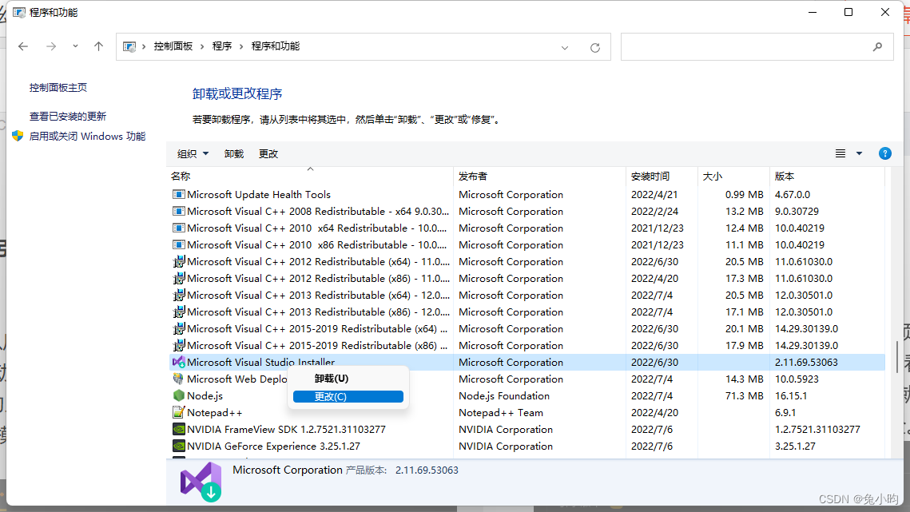910x512 pixels.
Task: Expand more view options arrow
Action: click(859, 154)
